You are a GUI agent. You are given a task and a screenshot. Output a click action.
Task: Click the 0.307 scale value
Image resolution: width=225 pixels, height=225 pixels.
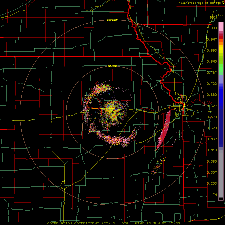(x=212, y=172)
